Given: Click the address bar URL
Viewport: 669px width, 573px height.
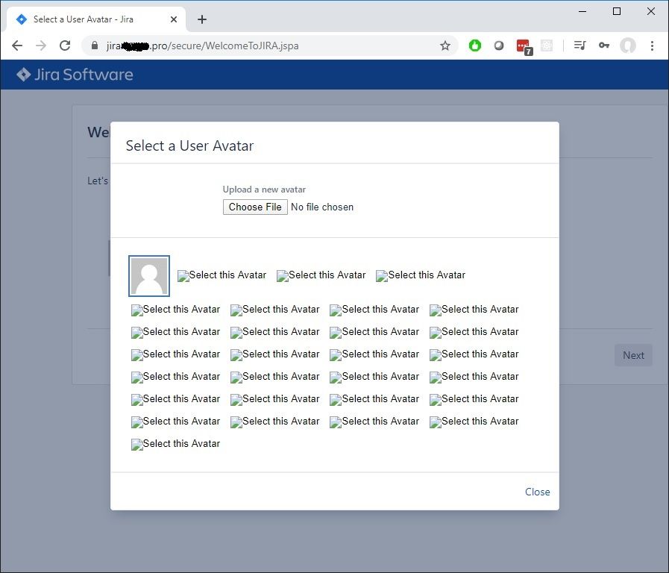Looking at the screenshot, I should pyautogui.click(x=203, y=46).
